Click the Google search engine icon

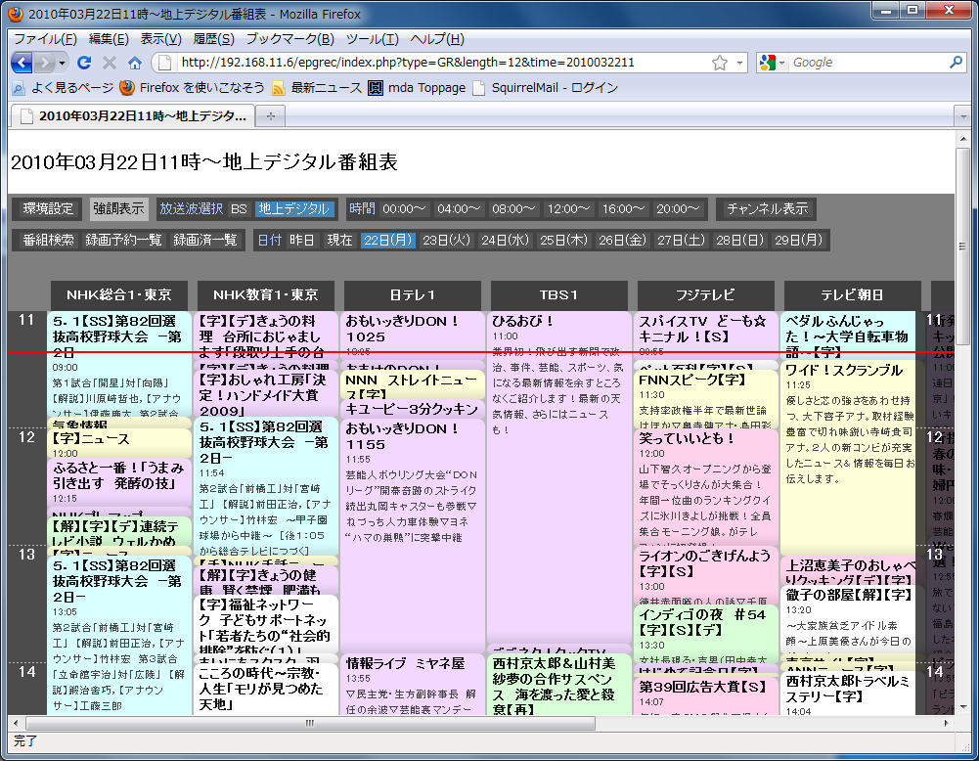767,63
